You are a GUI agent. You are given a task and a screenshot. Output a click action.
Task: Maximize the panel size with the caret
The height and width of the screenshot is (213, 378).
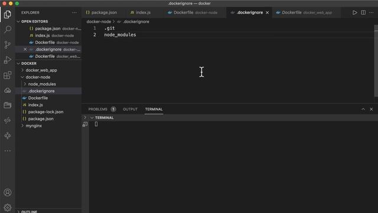[x=363, y=109]
